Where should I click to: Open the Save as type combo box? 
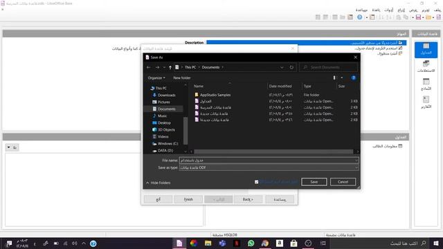(269, 167)
